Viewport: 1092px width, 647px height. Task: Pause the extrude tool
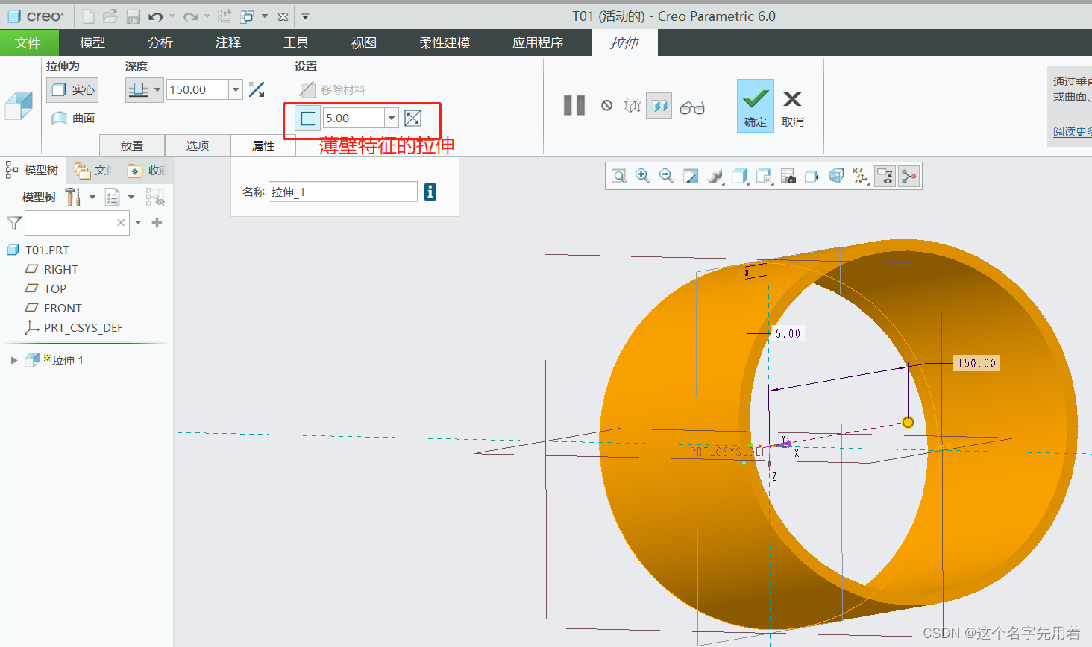click(574, 106)
